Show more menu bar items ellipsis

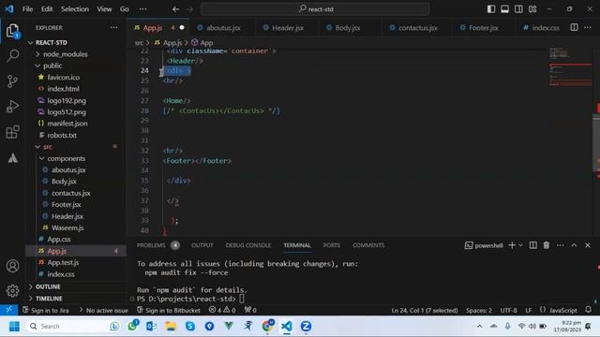pos(142,9)
